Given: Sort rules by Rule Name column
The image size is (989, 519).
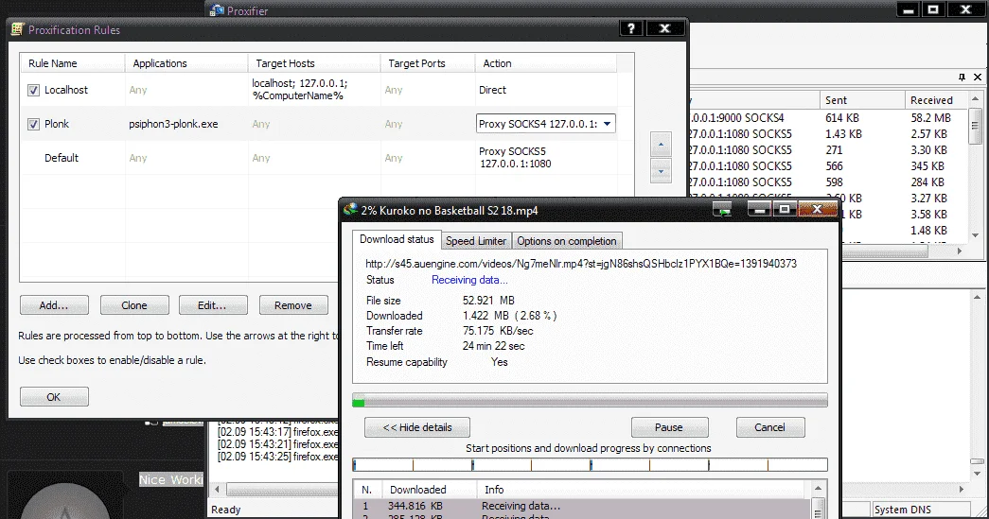Looking at the screenshot, I should 72,63.
